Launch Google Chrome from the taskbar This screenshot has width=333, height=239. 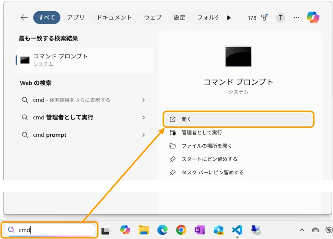(x=181, y=230)
